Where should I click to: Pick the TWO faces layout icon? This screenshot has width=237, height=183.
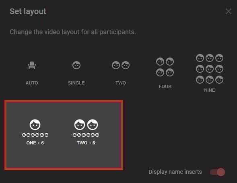pyautogui.click(x=121, y=65)
